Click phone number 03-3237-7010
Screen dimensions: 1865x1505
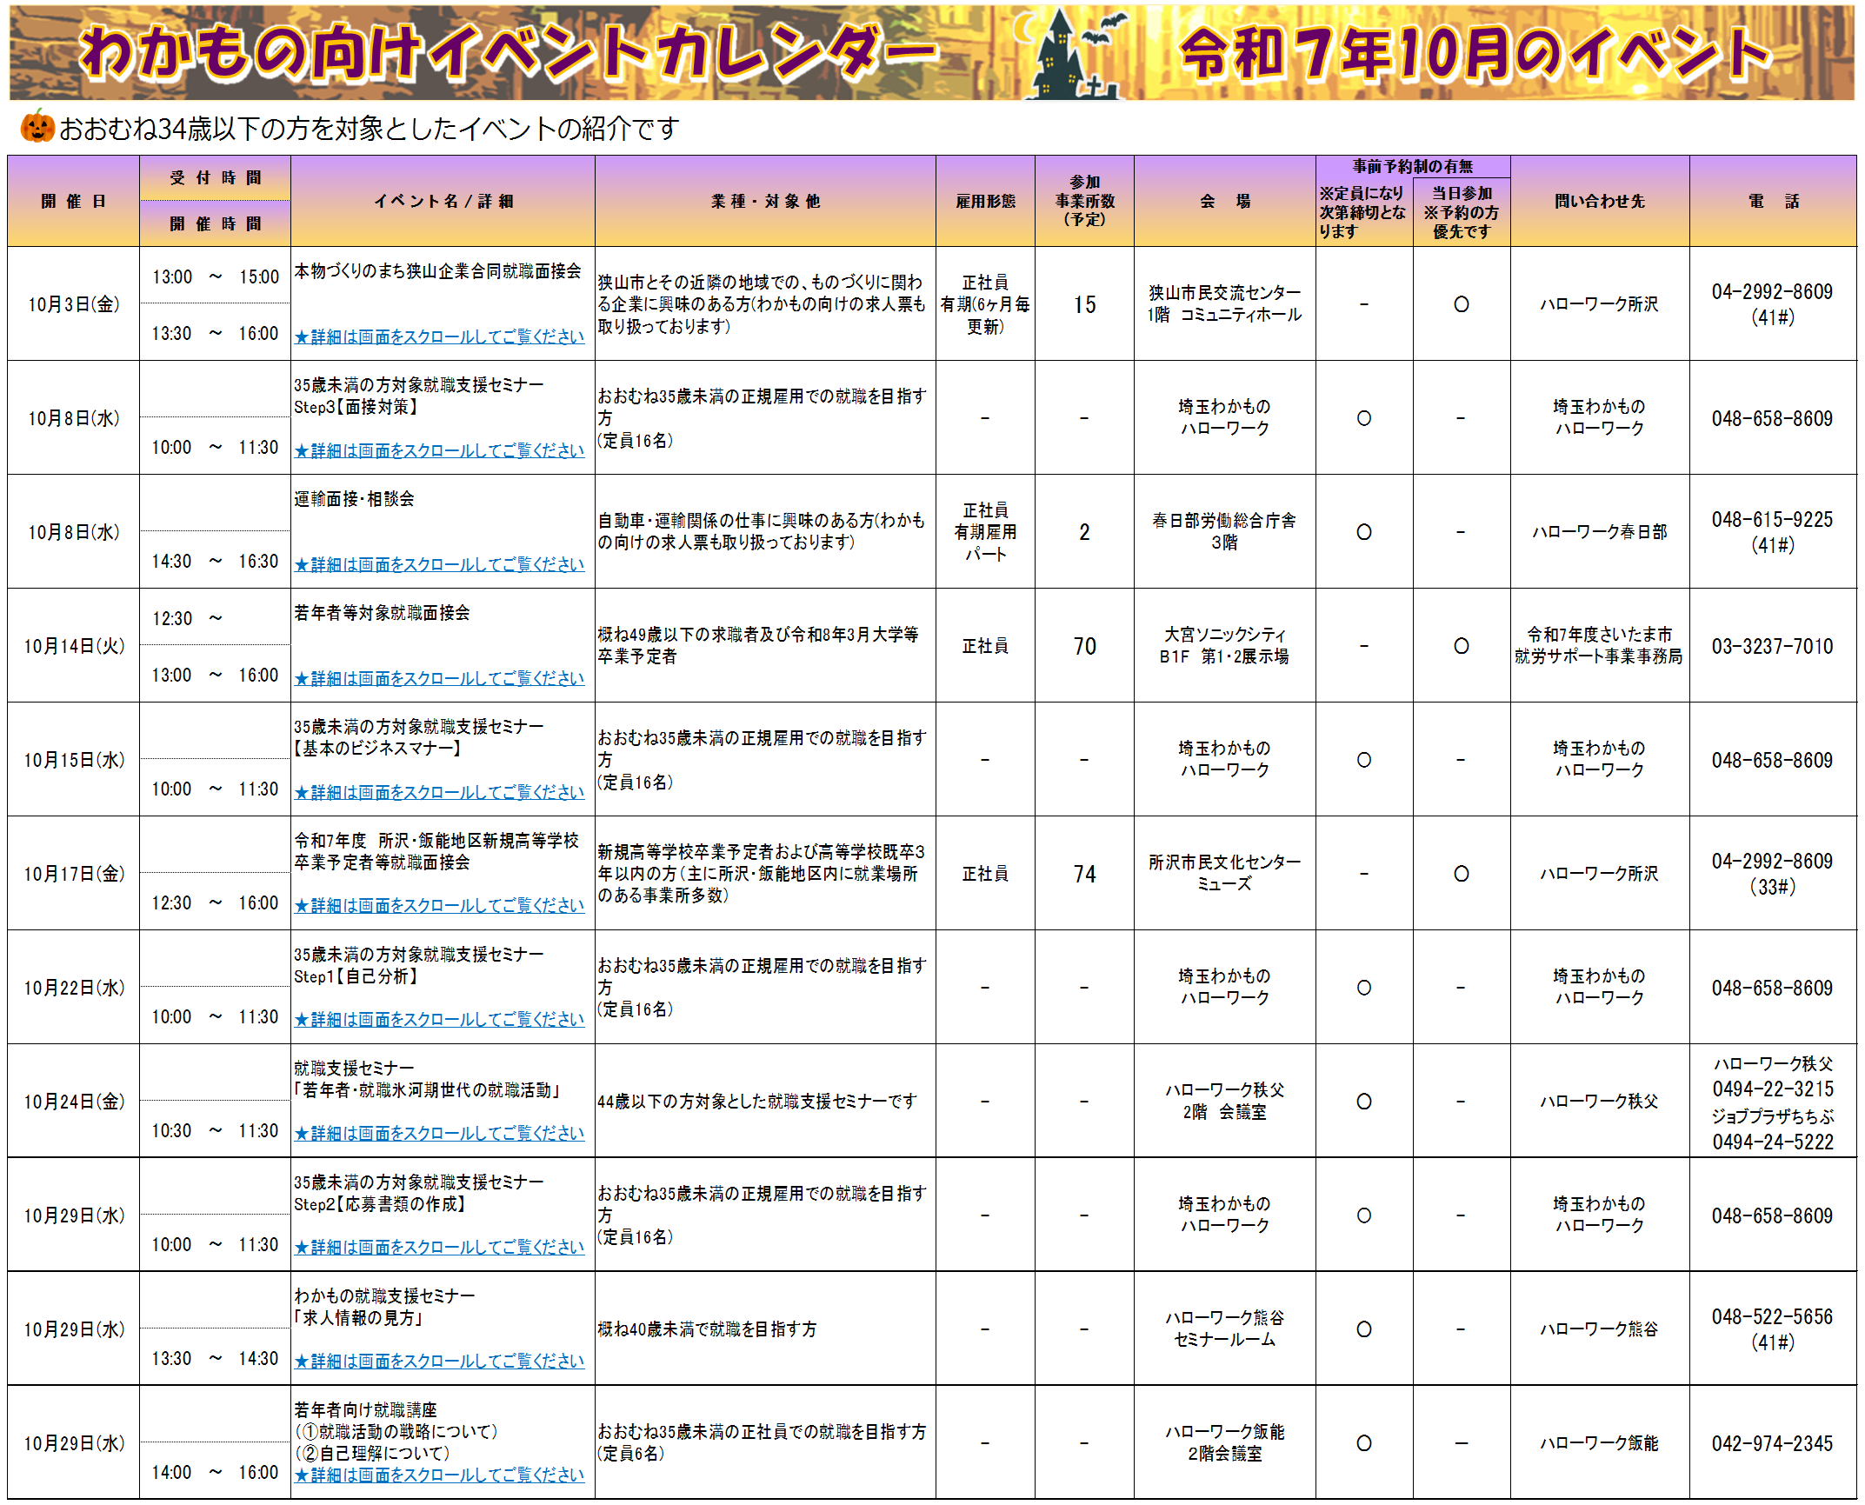click(1772, 647)
